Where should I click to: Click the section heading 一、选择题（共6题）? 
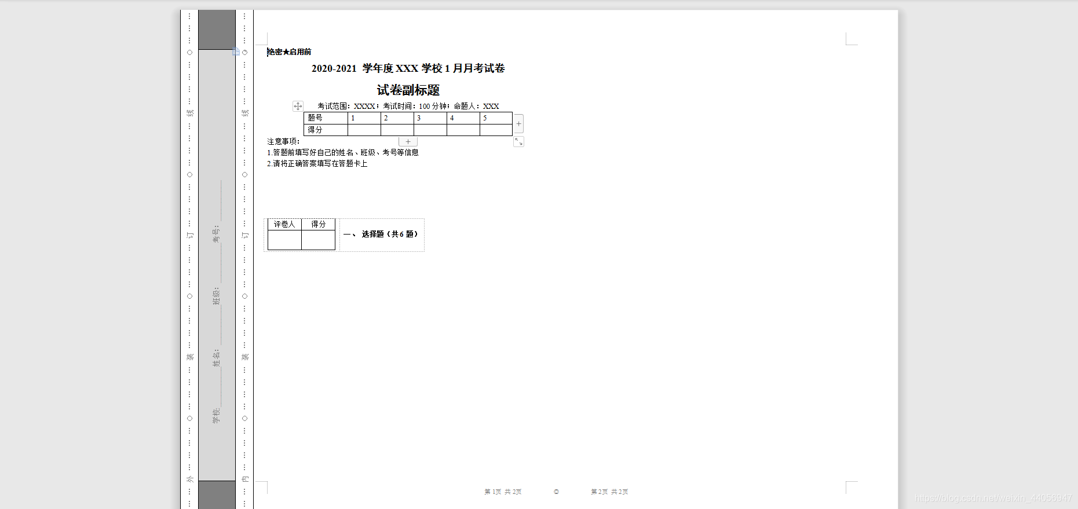pos(381,234)
